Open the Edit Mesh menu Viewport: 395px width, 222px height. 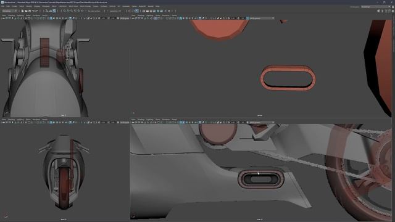tap(62, 6)
